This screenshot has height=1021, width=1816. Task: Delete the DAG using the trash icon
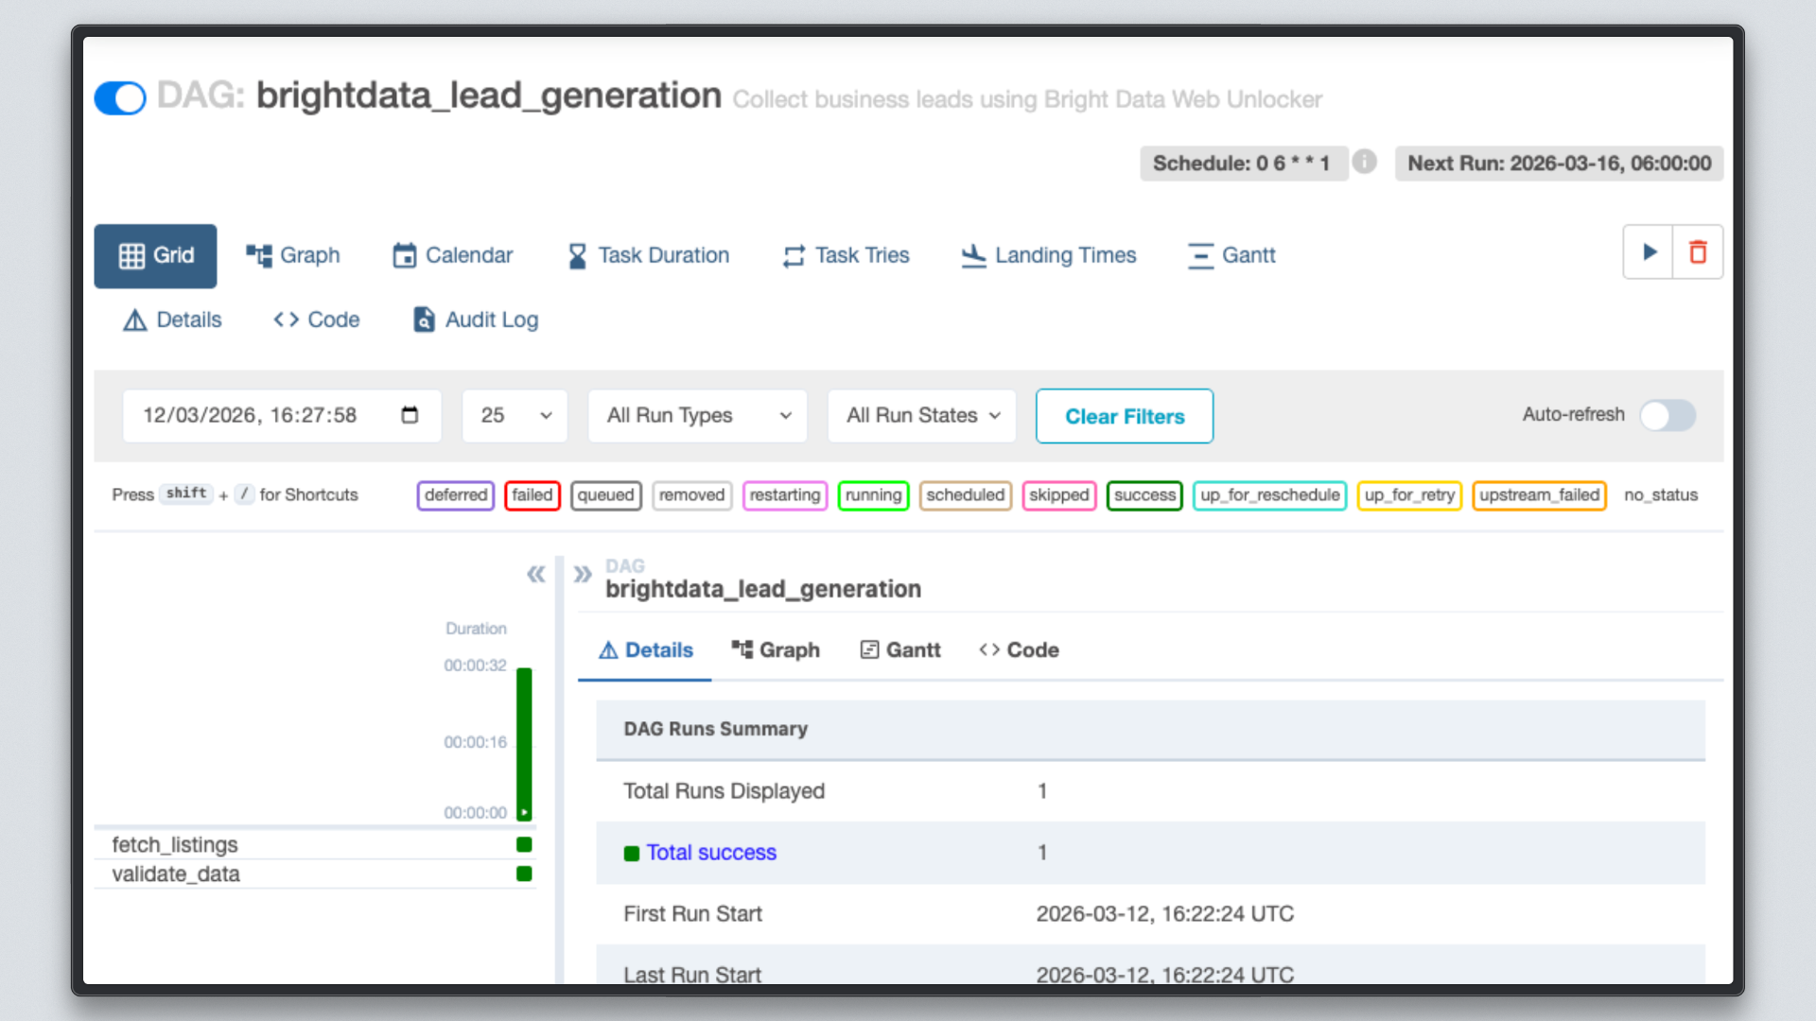click(1698, 251)
